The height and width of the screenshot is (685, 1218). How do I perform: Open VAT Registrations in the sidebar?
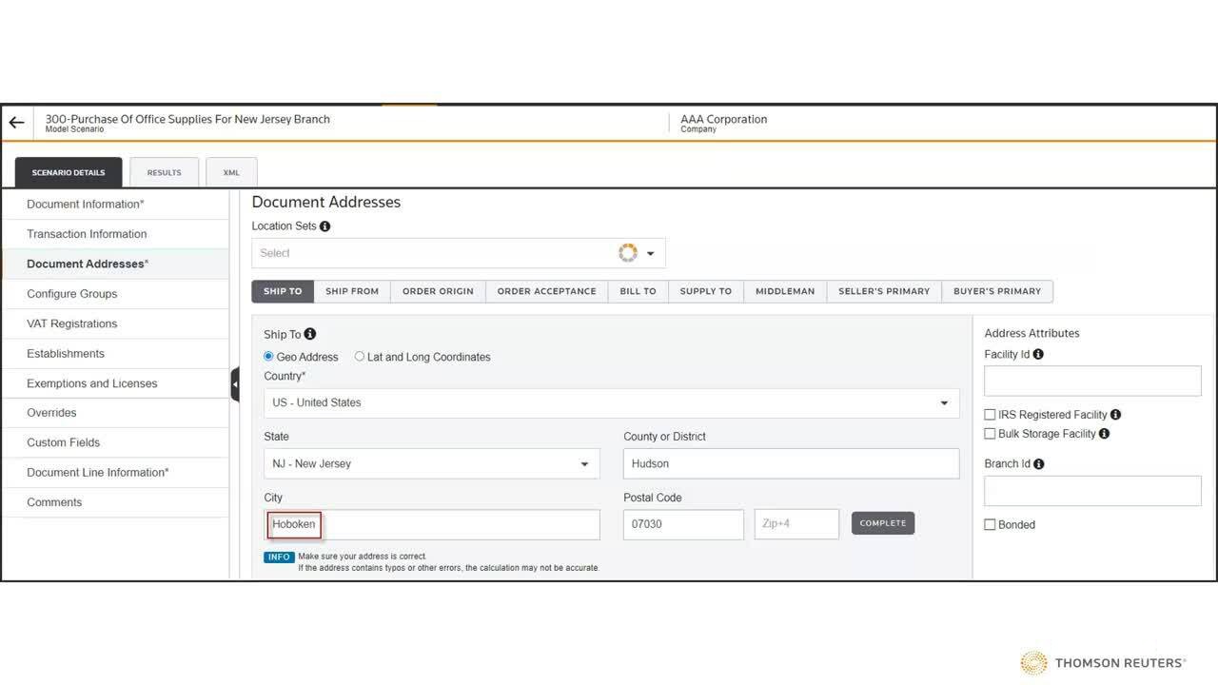point(72,323)
